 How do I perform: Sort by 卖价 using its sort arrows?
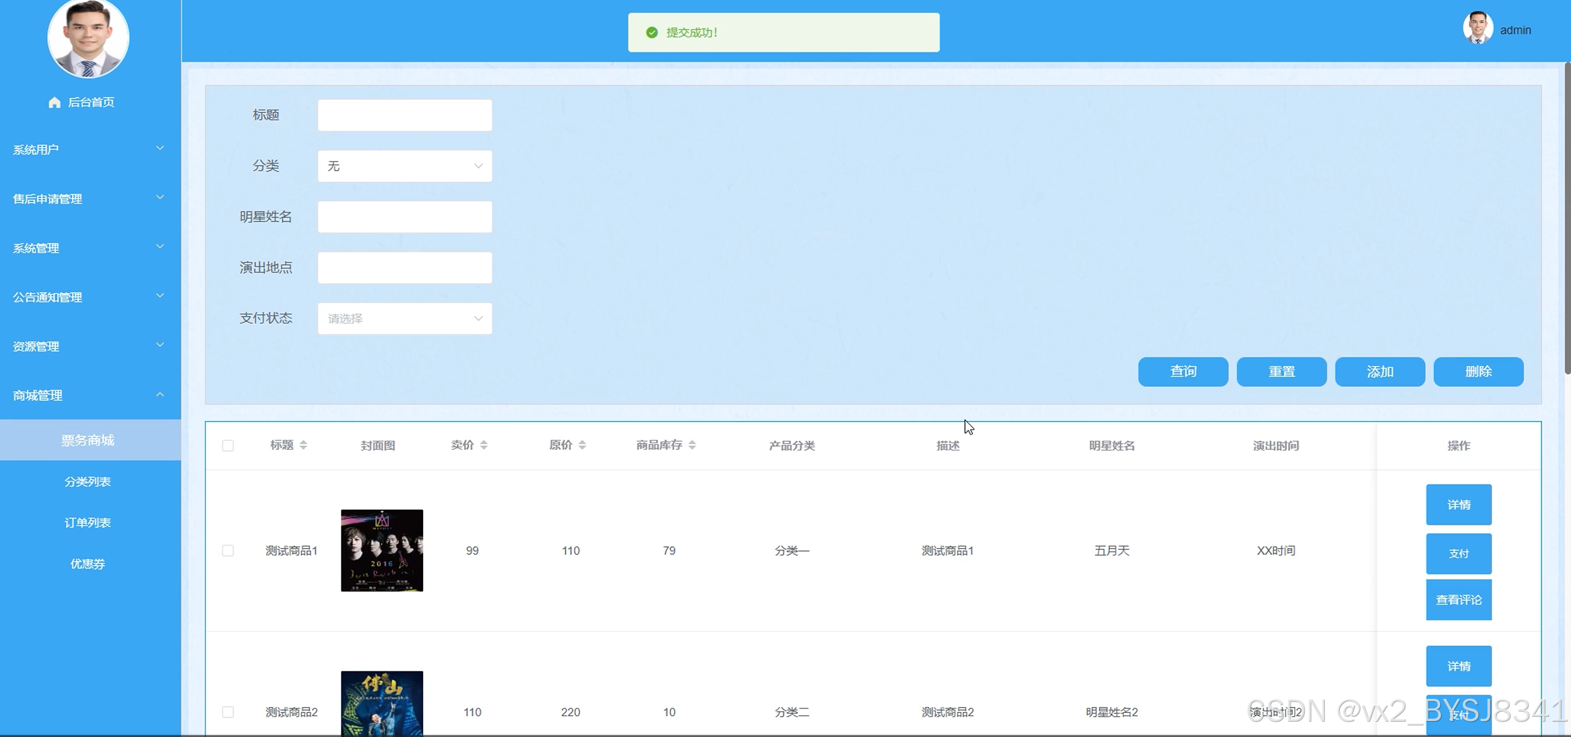484,445
